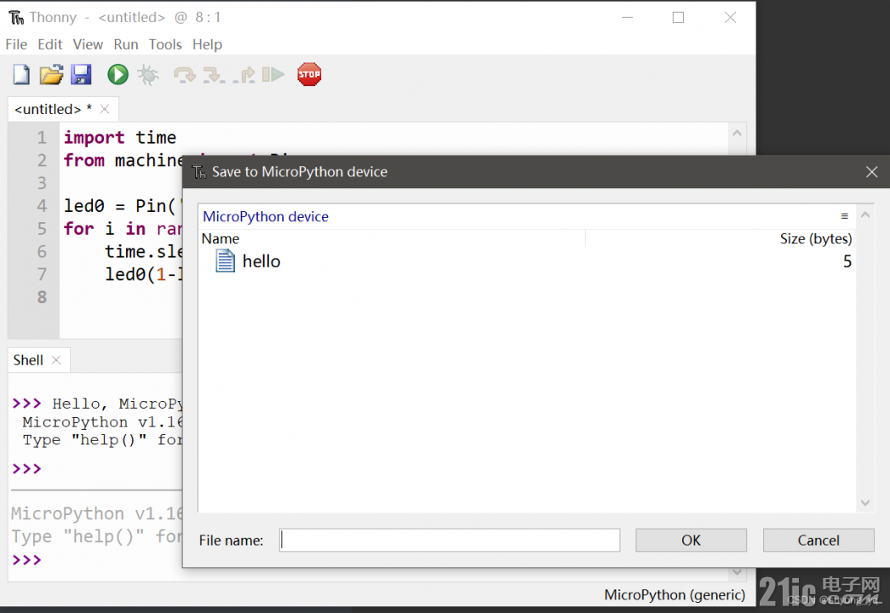The width and height of the screenshot is (890, 613).
Task: Click the MicroPython (generic) interpreter in status bar
Action: [x=675, y=594]
